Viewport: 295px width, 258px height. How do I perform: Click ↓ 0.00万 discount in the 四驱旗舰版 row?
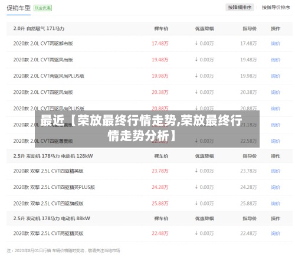(204, 204)
